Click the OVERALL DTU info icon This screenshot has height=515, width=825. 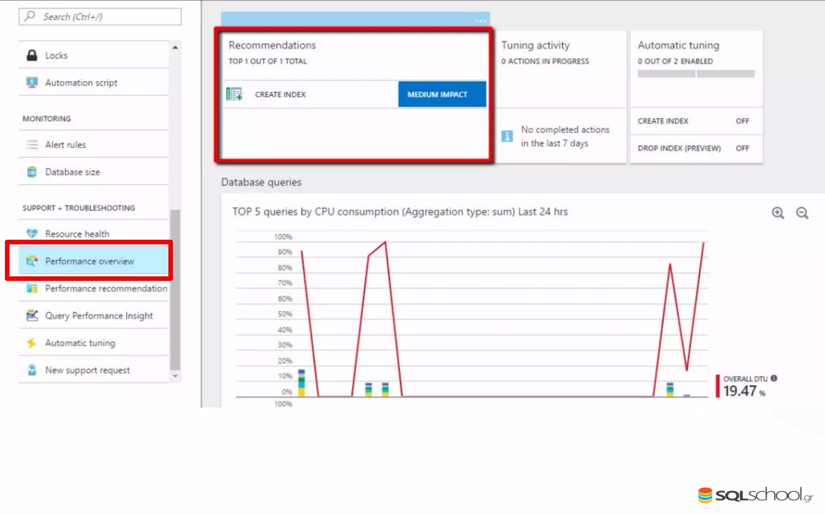pyautogui.click(x=774, y=378)
